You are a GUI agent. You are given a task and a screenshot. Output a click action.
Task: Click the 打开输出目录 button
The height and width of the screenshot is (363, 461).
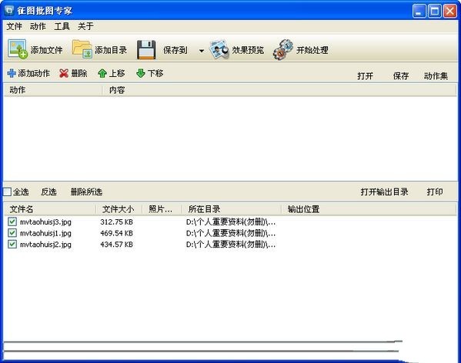click(384, 191)
